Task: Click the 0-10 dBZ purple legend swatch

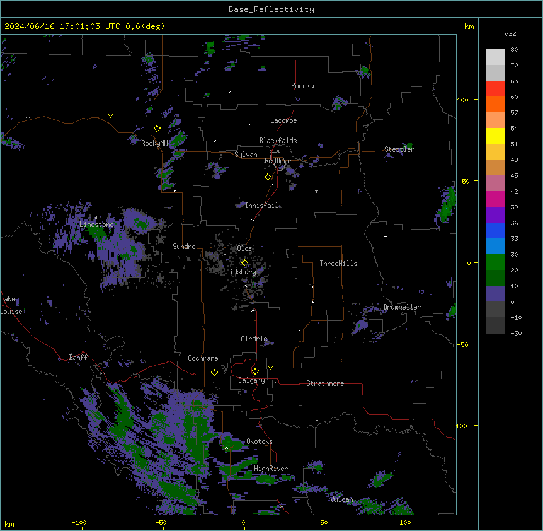Action: coord(495,294)
